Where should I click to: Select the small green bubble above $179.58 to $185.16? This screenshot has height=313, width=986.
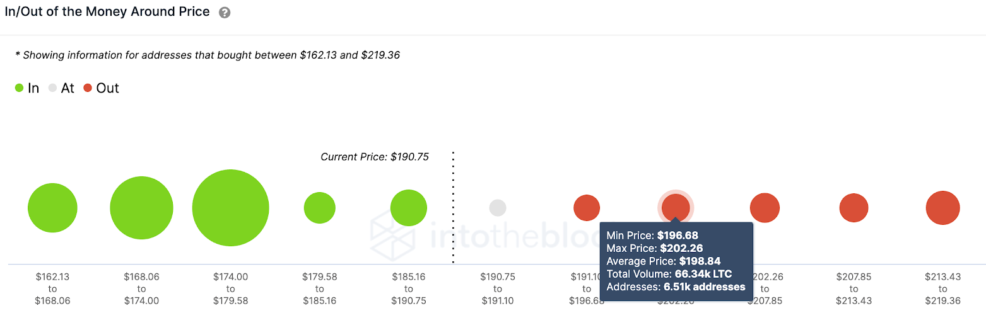[x=320, y=208]
